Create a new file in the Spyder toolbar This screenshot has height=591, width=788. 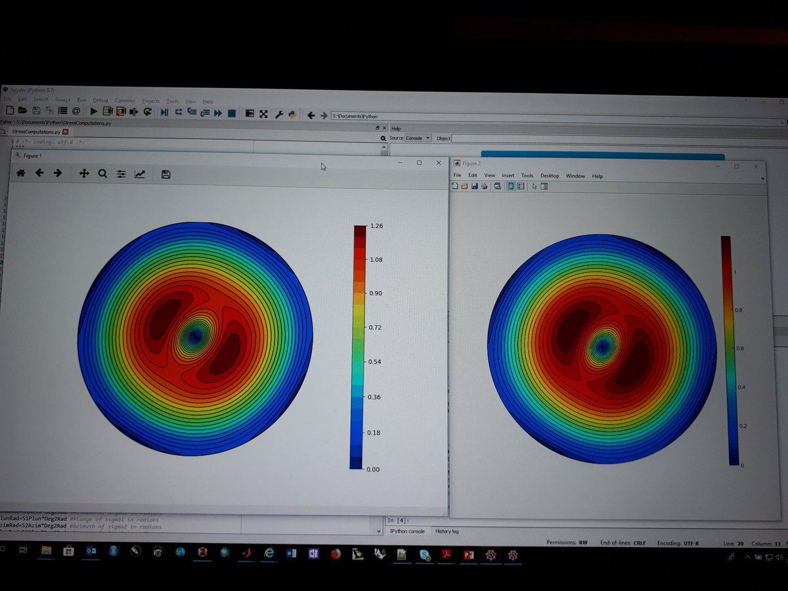pos(10,111)
